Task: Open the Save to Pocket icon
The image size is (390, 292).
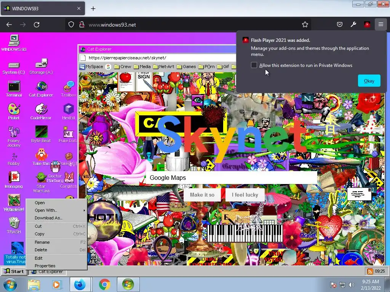Action: [x=339, y=25]
